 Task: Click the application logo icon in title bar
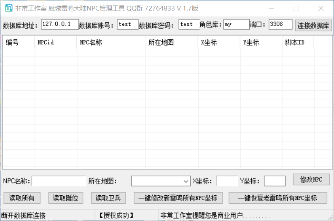[x=9, y=8]
